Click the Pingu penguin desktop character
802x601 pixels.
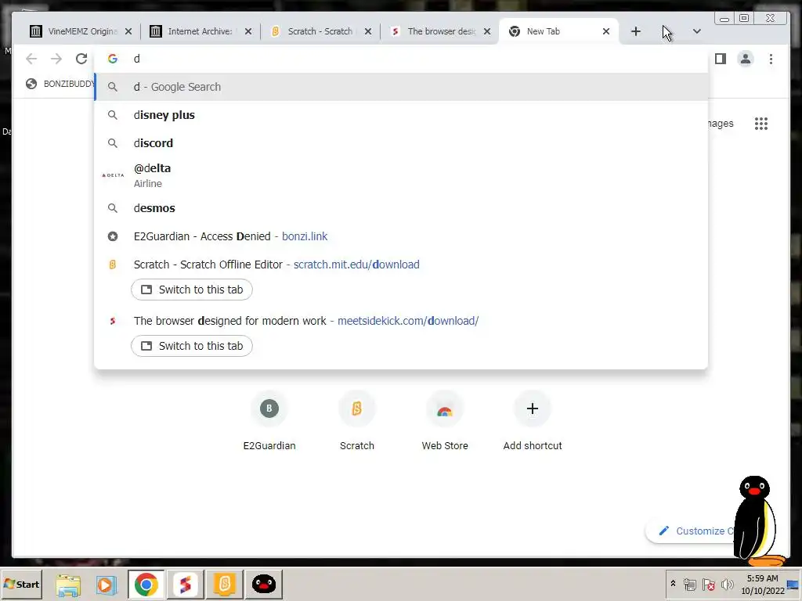point(758,520)
